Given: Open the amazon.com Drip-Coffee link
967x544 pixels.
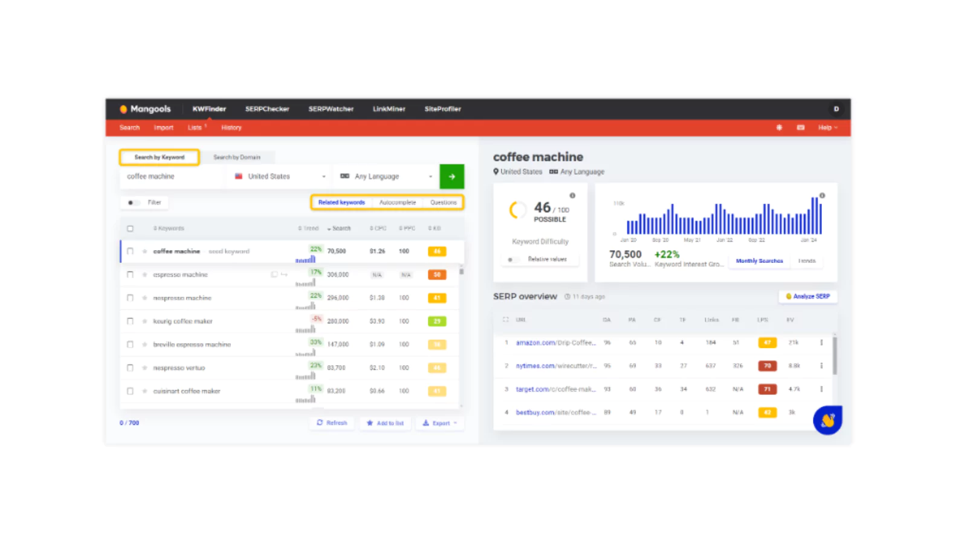Looking at the screenshot, I should coord(555,343).
